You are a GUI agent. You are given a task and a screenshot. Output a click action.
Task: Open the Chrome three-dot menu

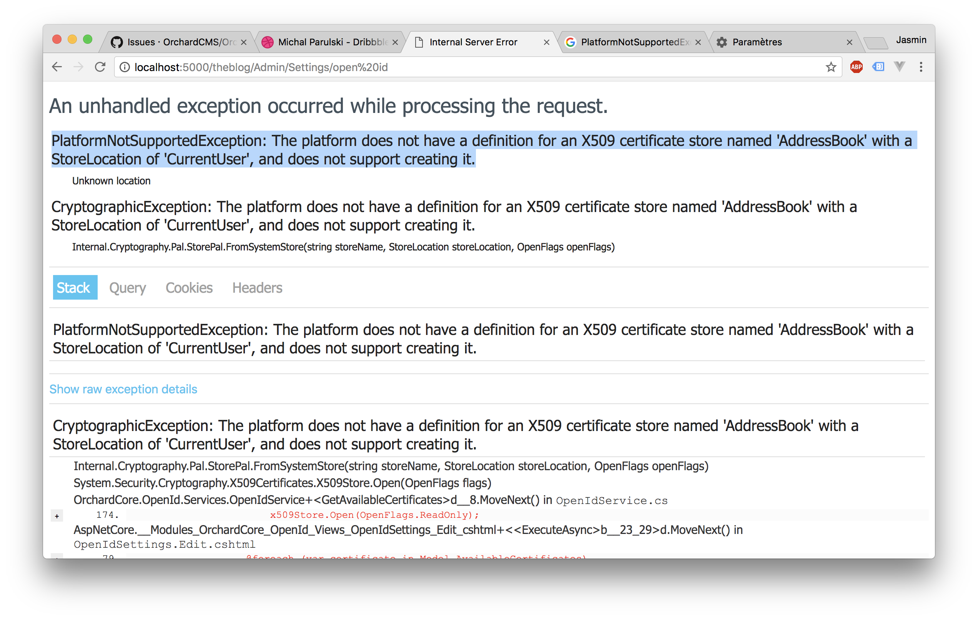921,67
